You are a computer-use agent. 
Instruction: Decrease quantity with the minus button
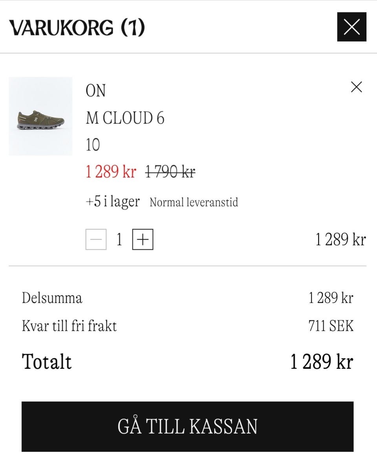click(x=96, y=240)
